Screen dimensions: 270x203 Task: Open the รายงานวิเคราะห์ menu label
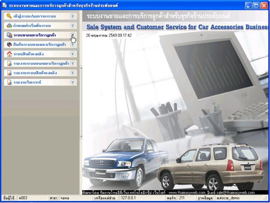point(27,83)
